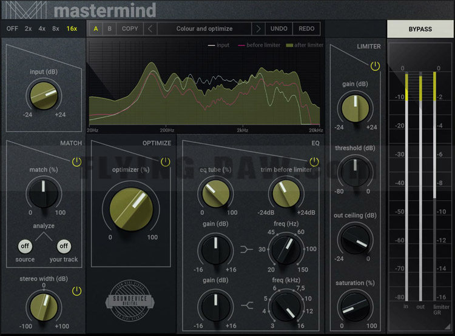The height and width of the screenshot is (336, 455).
Task: Click the UNDO button
Action: [x=279, y=29]
